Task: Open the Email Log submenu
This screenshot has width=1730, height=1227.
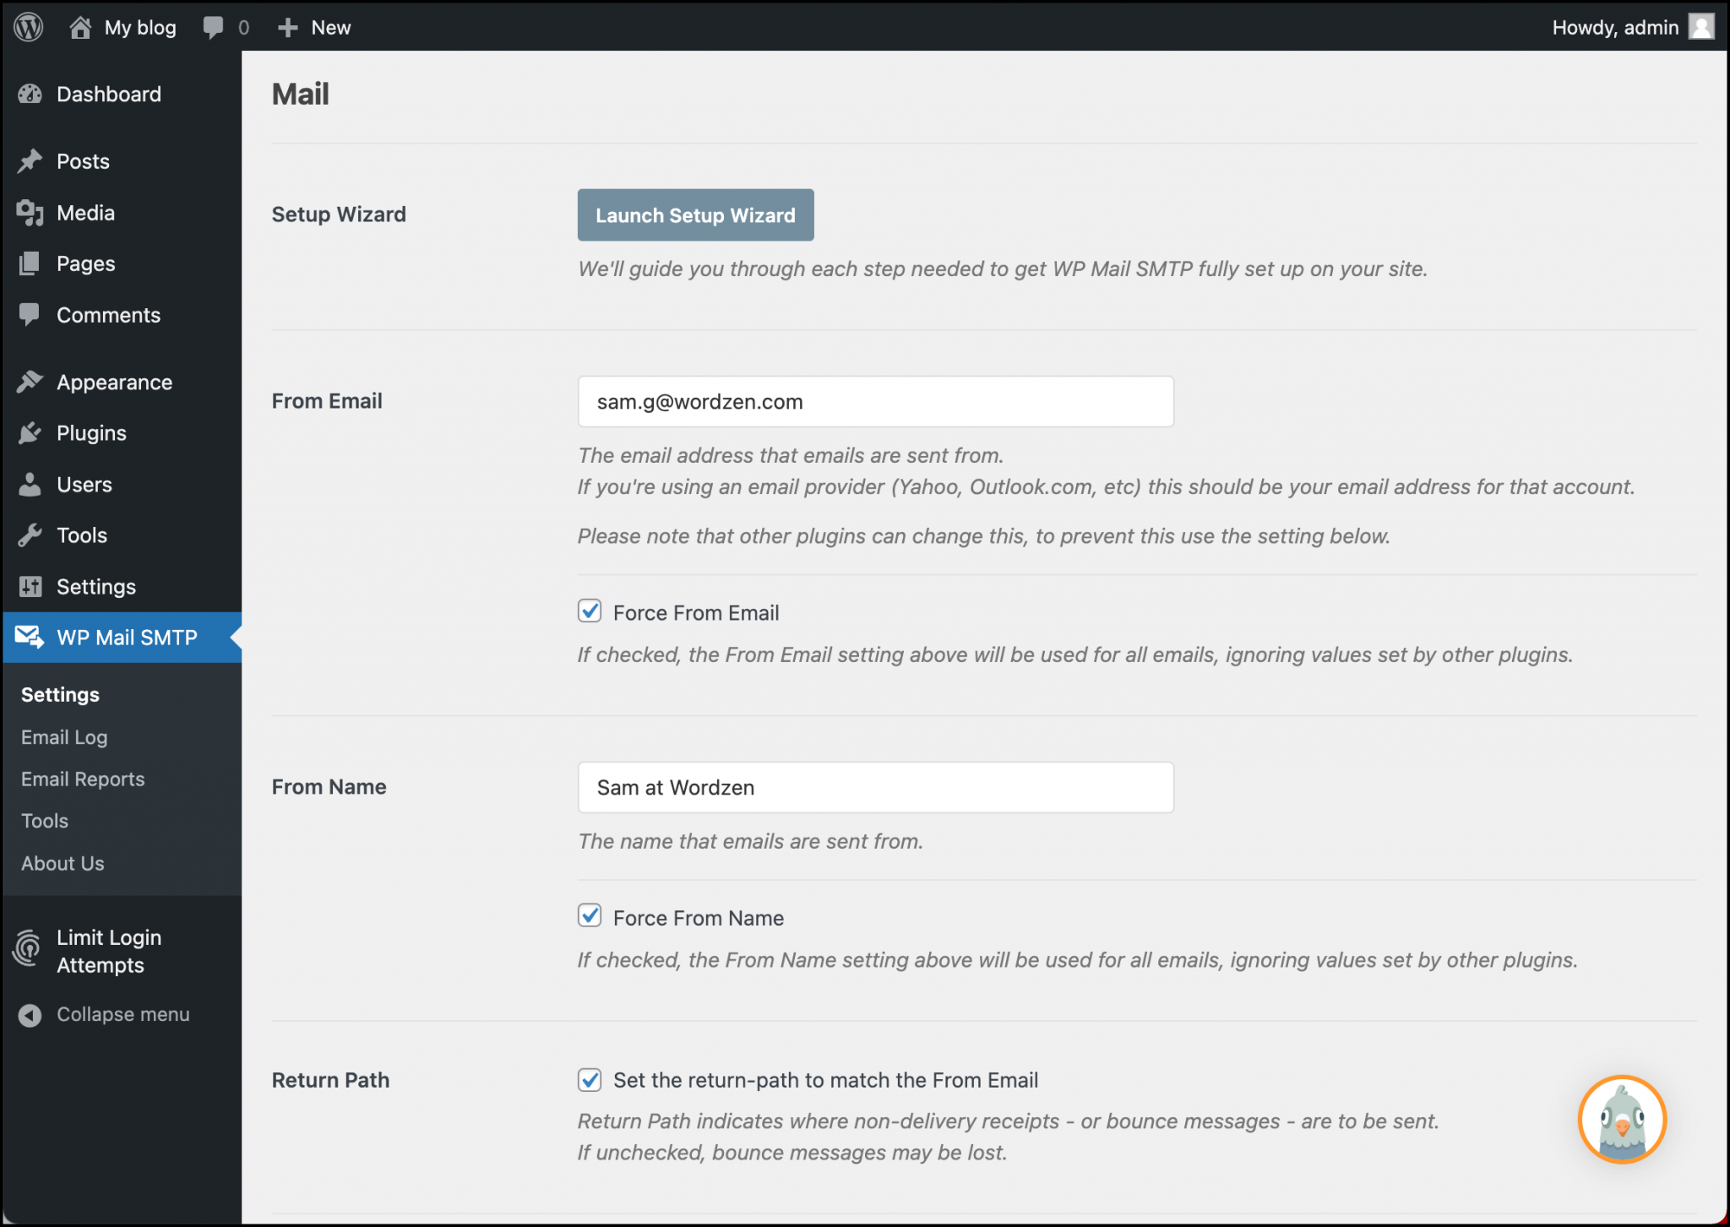Action: 64,737
